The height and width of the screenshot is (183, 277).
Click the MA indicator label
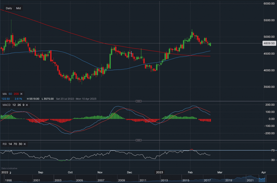pos(5,94)
